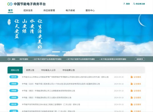Click the 正在报名 icon for the 工业碳酸氢钠 tender

132,91
